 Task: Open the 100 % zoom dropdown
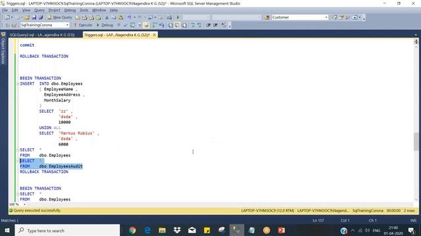(x=24, y=205)
